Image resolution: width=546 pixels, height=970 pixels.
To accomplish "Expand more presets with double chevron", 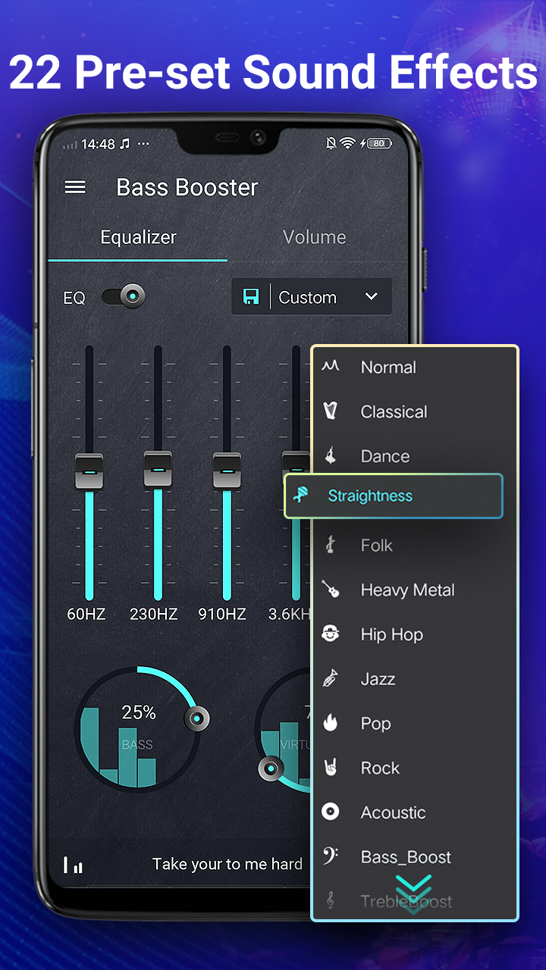I will coord(413,893).
